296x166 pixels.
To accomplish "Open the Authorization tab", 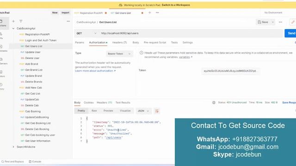I will click(x=98, y=42).
